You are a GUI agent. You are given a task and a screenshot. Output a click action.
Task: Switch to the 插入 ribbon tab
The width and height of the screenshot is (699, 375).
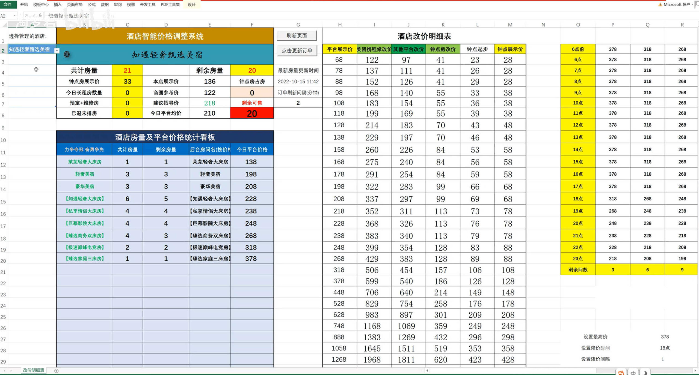58,4
